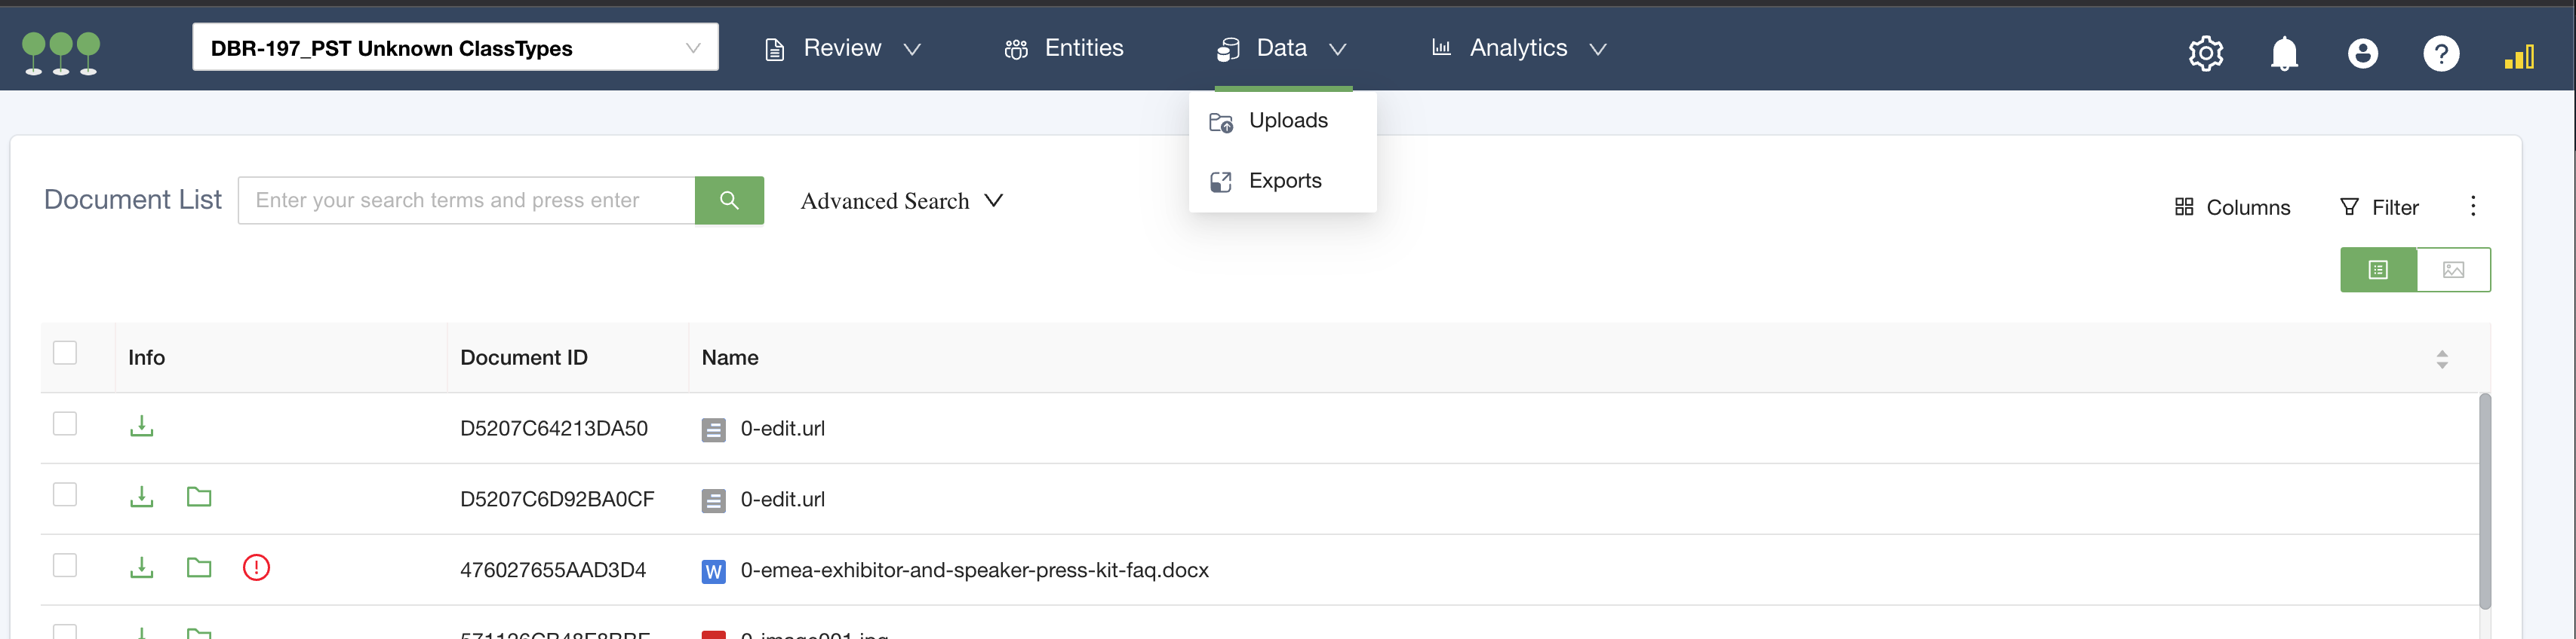This screenshot has width=2576, height=639.
Task: Click the notifications bell icon
Action: click(2284, 52)
